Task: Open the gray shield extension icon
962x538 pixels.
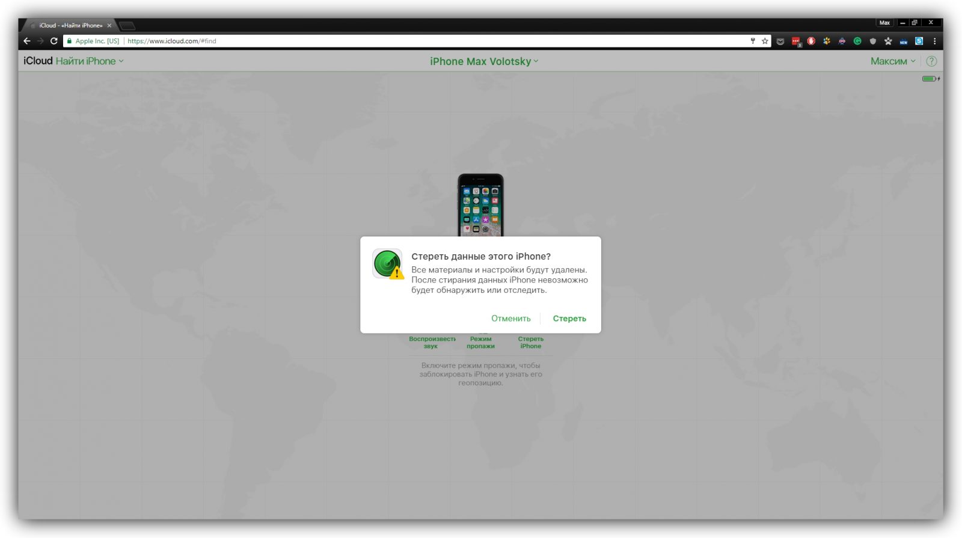Action: click(873, 41)
